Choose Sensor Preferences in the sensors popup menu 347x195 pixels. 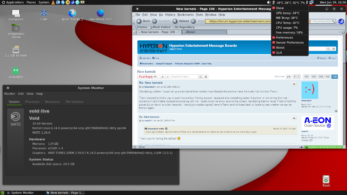[290, 42]
